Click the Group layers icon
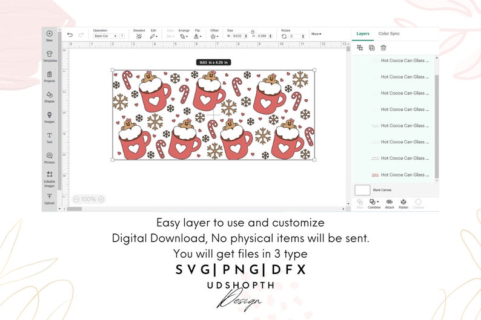Screen dimensions: 481x320 (x=360, y=47)
